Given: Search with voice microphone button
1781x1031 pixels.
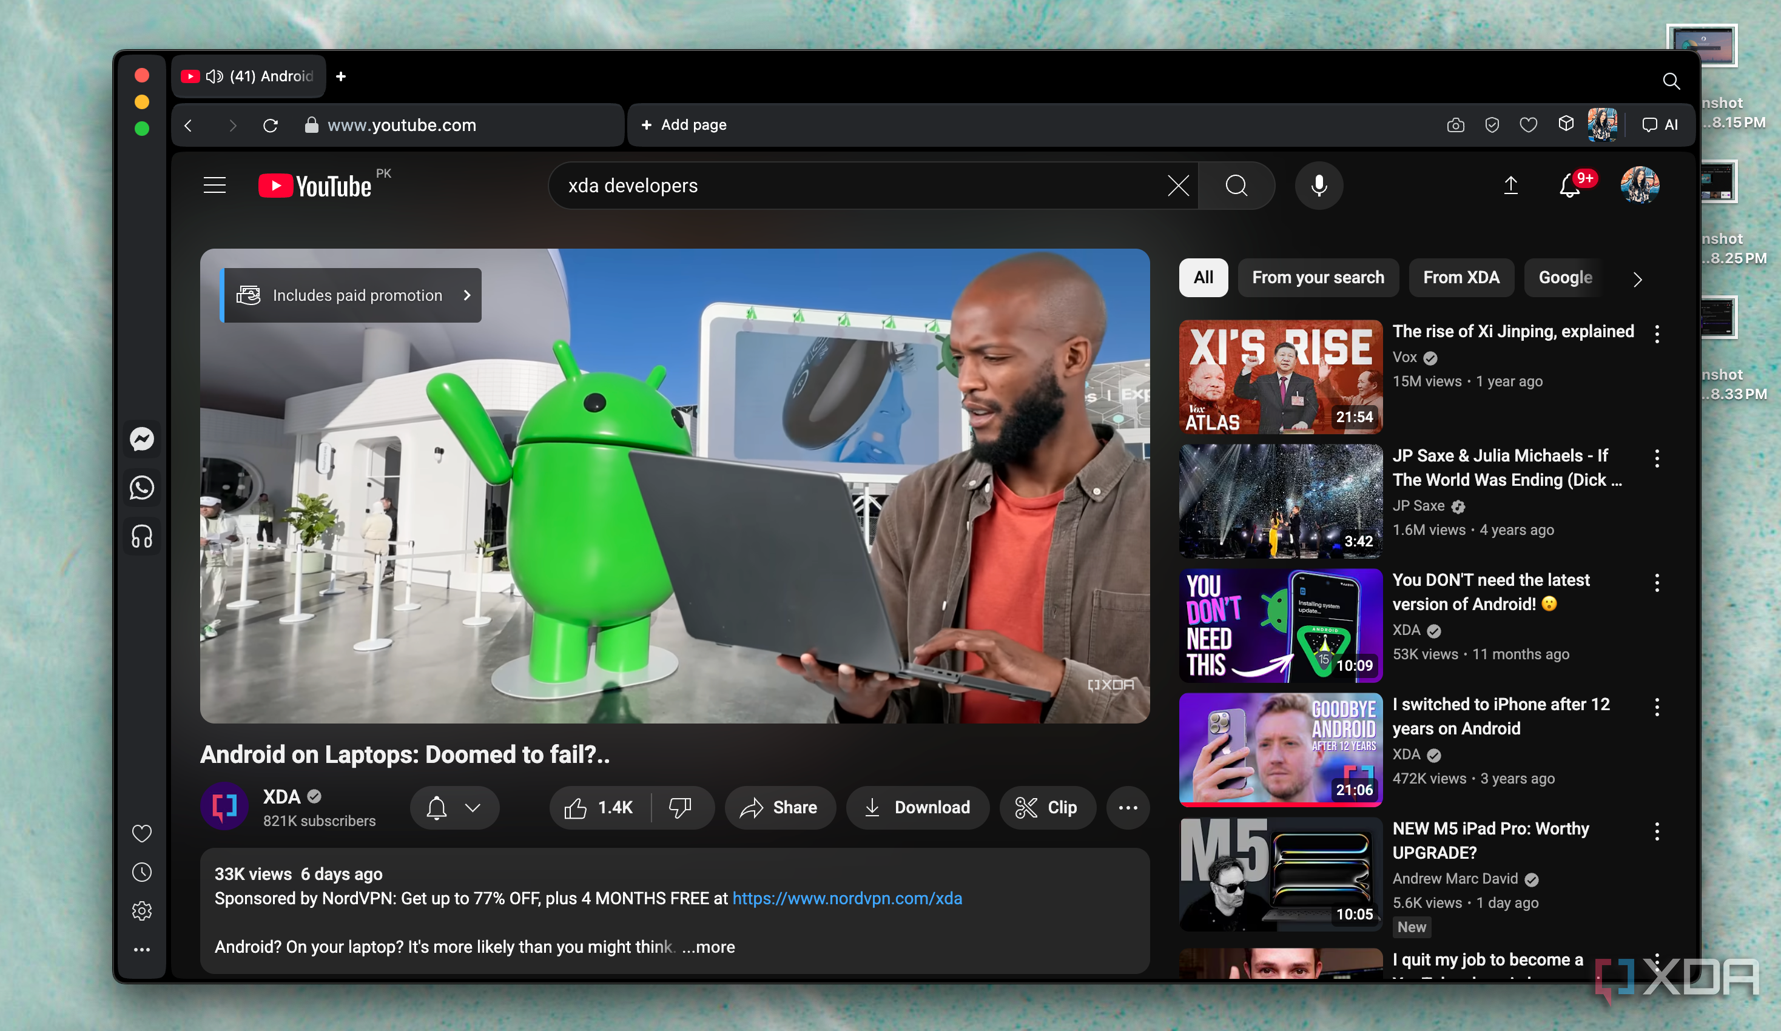Looking at the screenshot, I should click(x=1319, y=186).
